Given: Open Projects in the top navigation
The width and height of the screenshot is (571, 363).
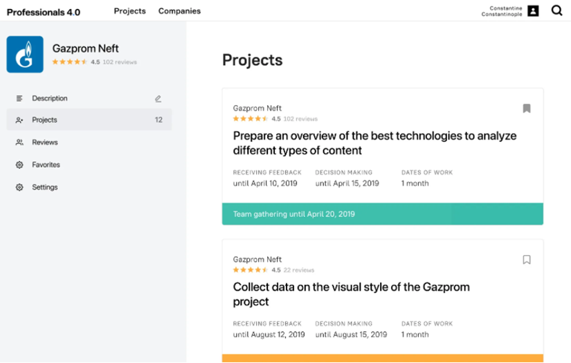Looking at the screenshot, I should pyautogui.click(x=129, y=11).
